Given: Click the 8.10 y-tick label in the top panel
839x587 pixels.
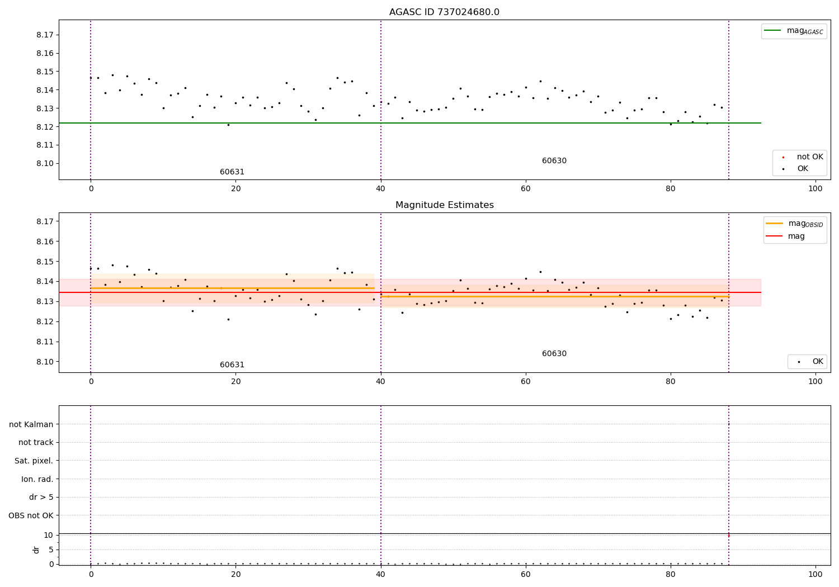Looking at the screenshot, I should pyautogui.click(x=45, y=164).
